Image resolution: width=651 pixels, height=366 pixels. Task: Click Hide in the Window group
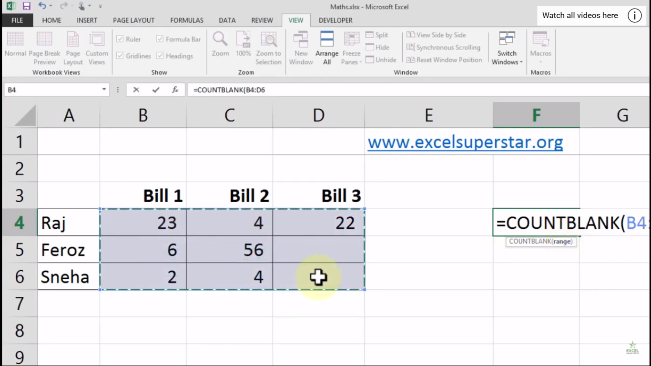tap(377, 47)
